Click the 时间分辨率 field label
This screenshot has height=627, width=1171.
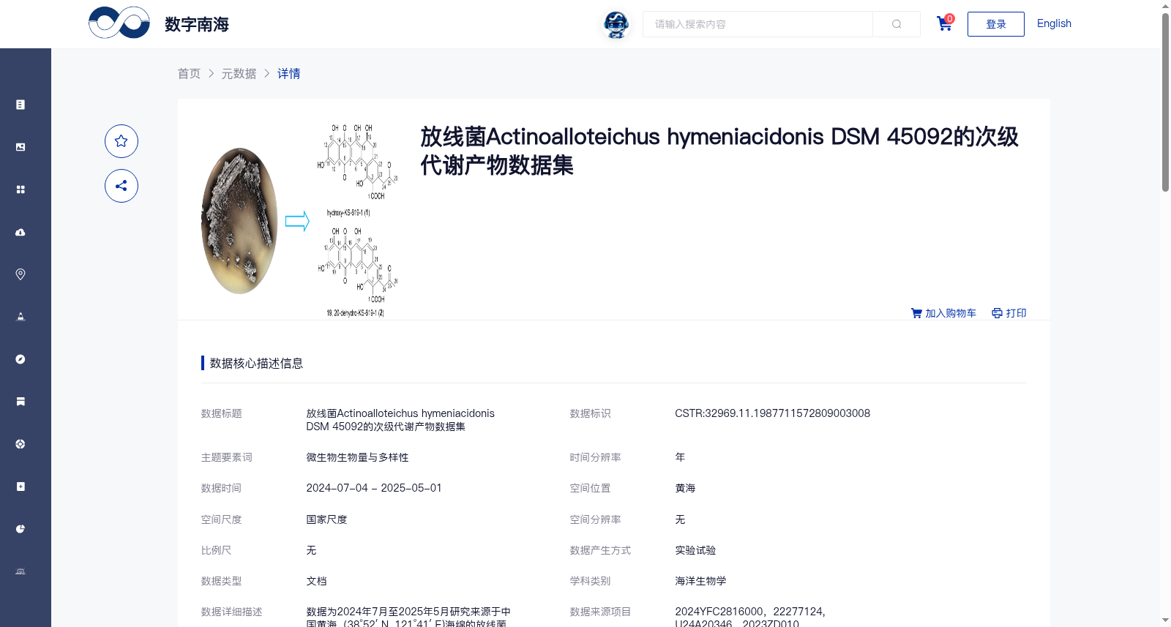point(595,457)
